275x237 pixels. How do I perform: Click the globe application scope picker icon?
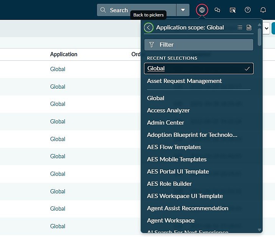202,10
